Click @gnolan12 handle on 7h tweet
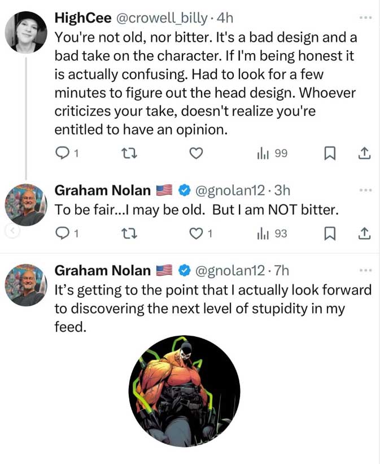The height and width of the screenshot is (464, 380). point(229,271)
